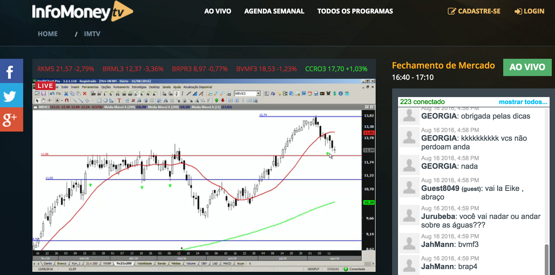This screenshot has width=555, height=275.
Task: Click the BRML3 12,37 -3,36% ticker quote
Action: tap(133, 69)
